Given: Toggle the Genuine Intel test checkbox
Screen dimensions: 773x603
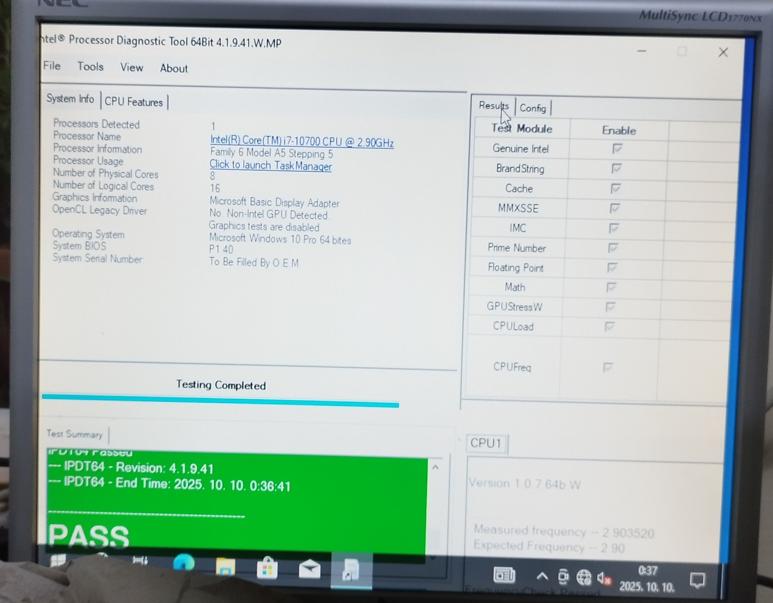Looking at the screenshot, I should click(x=617, y=149).
